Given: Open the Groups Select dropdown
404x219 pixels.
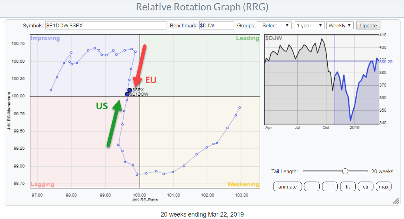Looking at the screenshot, I should (274, 26).
